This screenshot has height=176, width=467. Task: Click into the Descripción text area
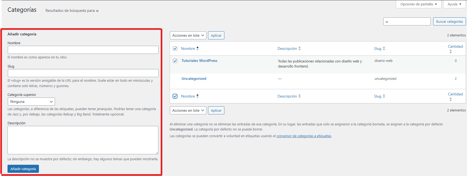click(x=83, y=140)
